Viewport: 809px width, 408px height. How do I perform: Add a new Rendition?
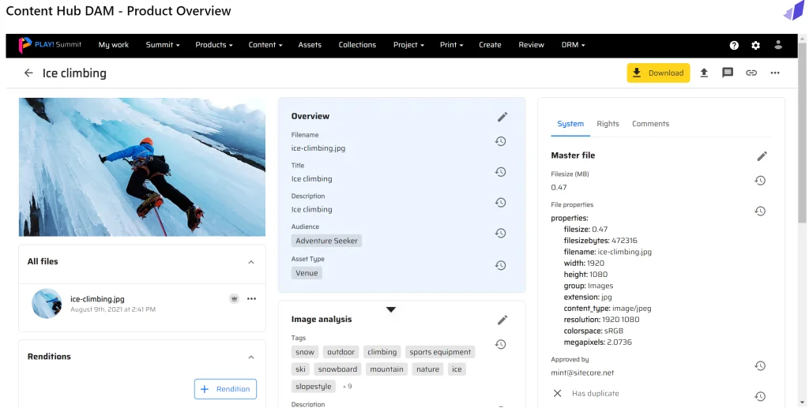pyautogui.click(x=225, y=388)
